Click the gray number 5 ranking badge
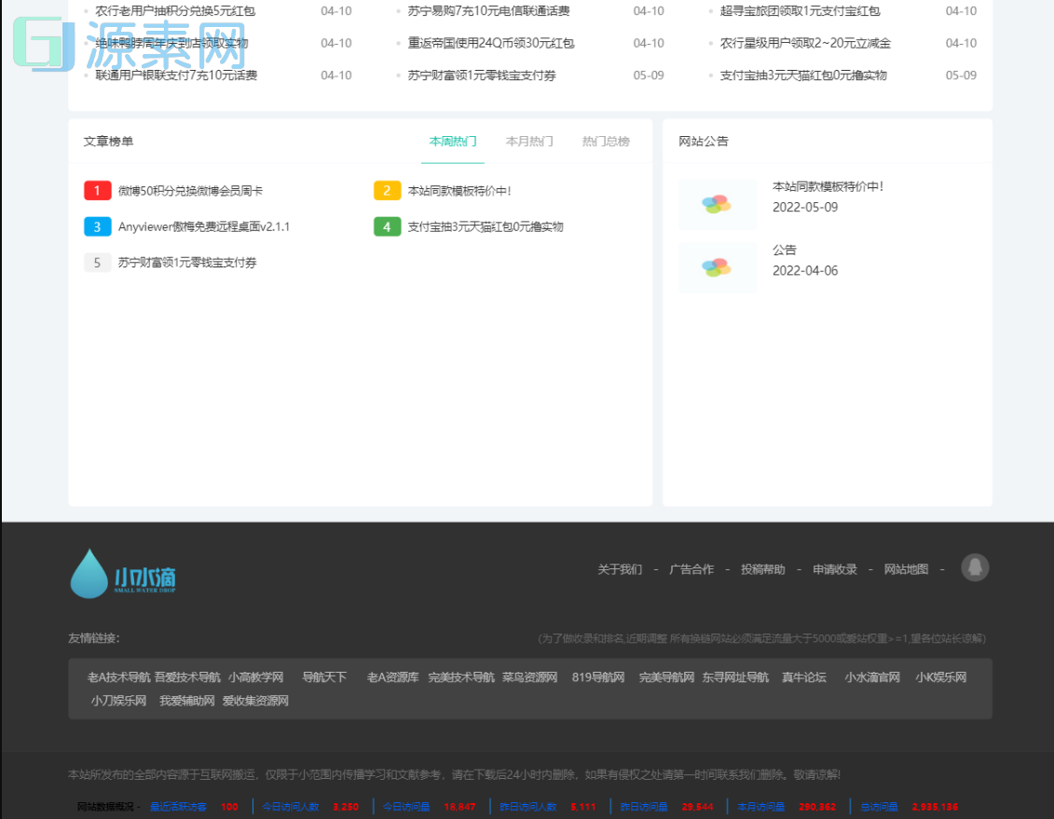 (x=97, y=262)
